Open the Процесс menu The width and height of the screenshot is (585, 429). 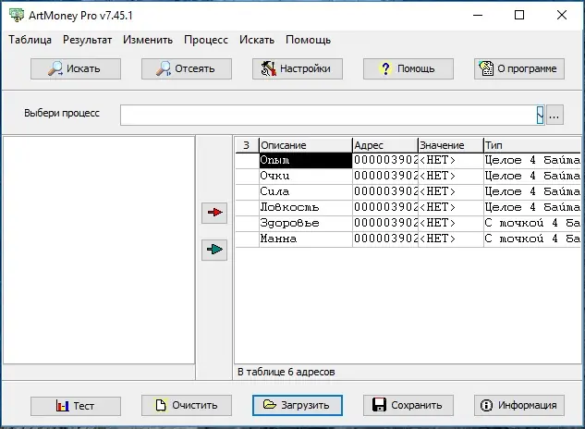206,40
